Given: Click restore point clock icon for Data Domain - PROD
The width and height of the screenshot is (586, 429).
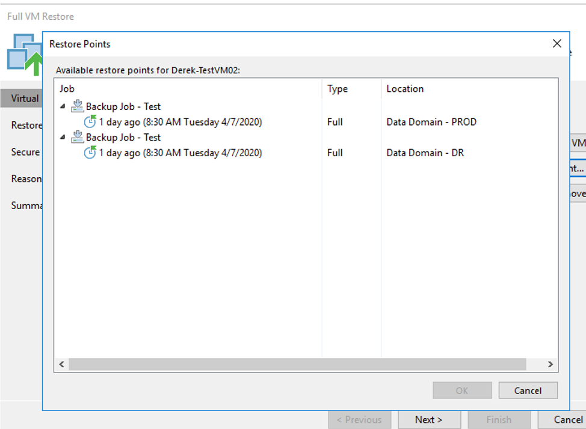Looking at the screenshot, I should coord(90,122).
